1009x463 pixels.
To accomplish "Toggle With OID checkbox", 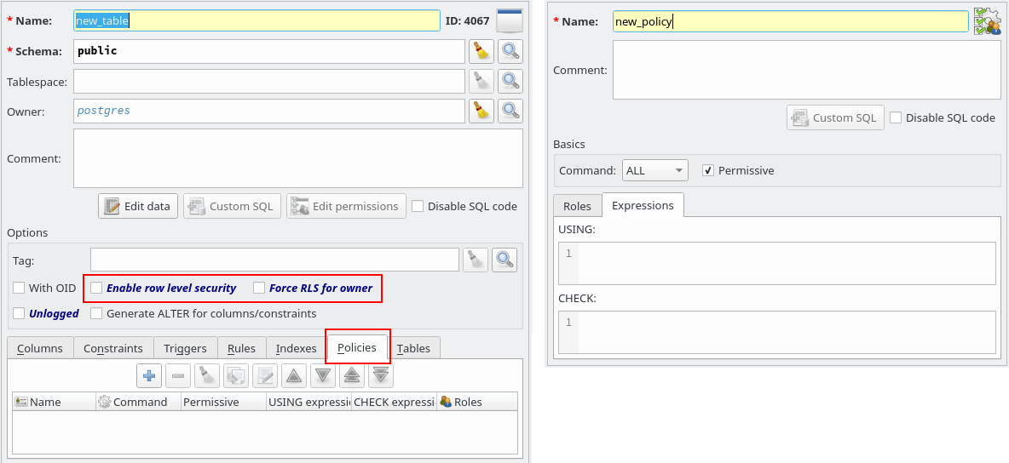I will coord(19,288).
